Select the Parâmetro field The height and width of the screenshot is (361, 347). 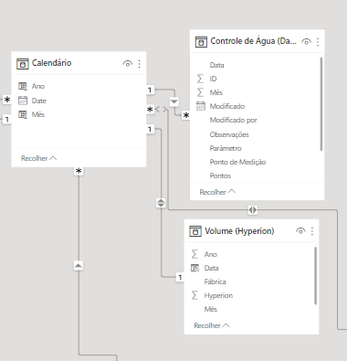pyautogui.click(x=226, y=148)
